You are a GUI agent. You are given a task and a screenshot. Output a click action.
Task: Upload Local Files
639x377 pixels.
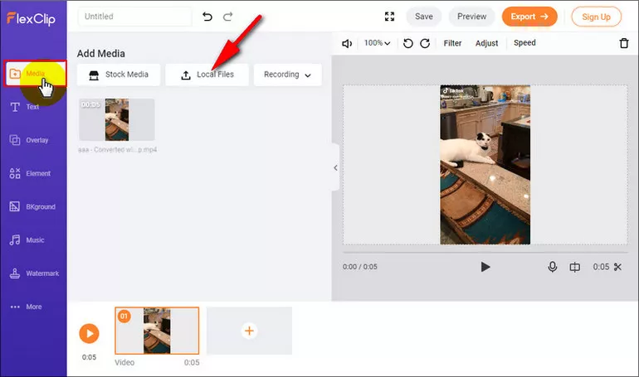pyautogui.click(x=207, y=75)
